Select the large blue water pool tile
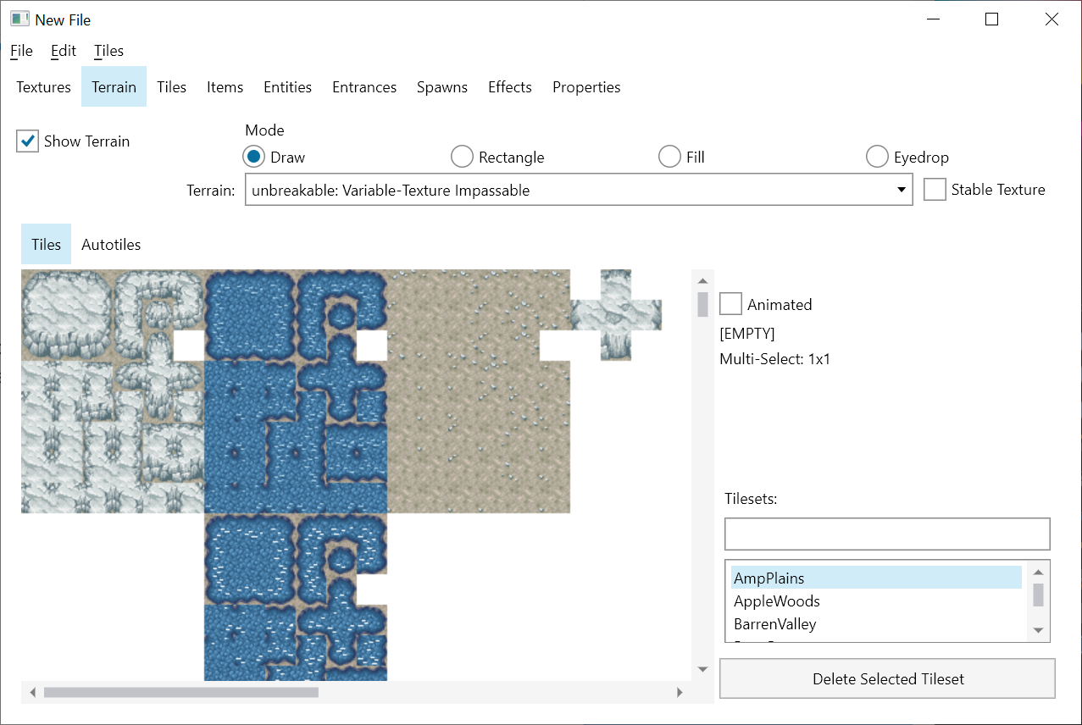The height and width of the screenshot is (725, 1082). pyautogui.click(x=250, y=315)
